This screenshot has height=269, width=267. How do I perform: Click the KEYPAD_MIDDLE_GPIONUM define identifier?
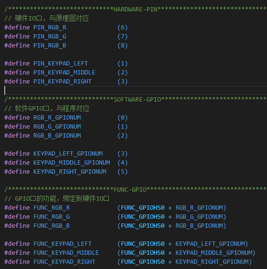click(71, 163)
